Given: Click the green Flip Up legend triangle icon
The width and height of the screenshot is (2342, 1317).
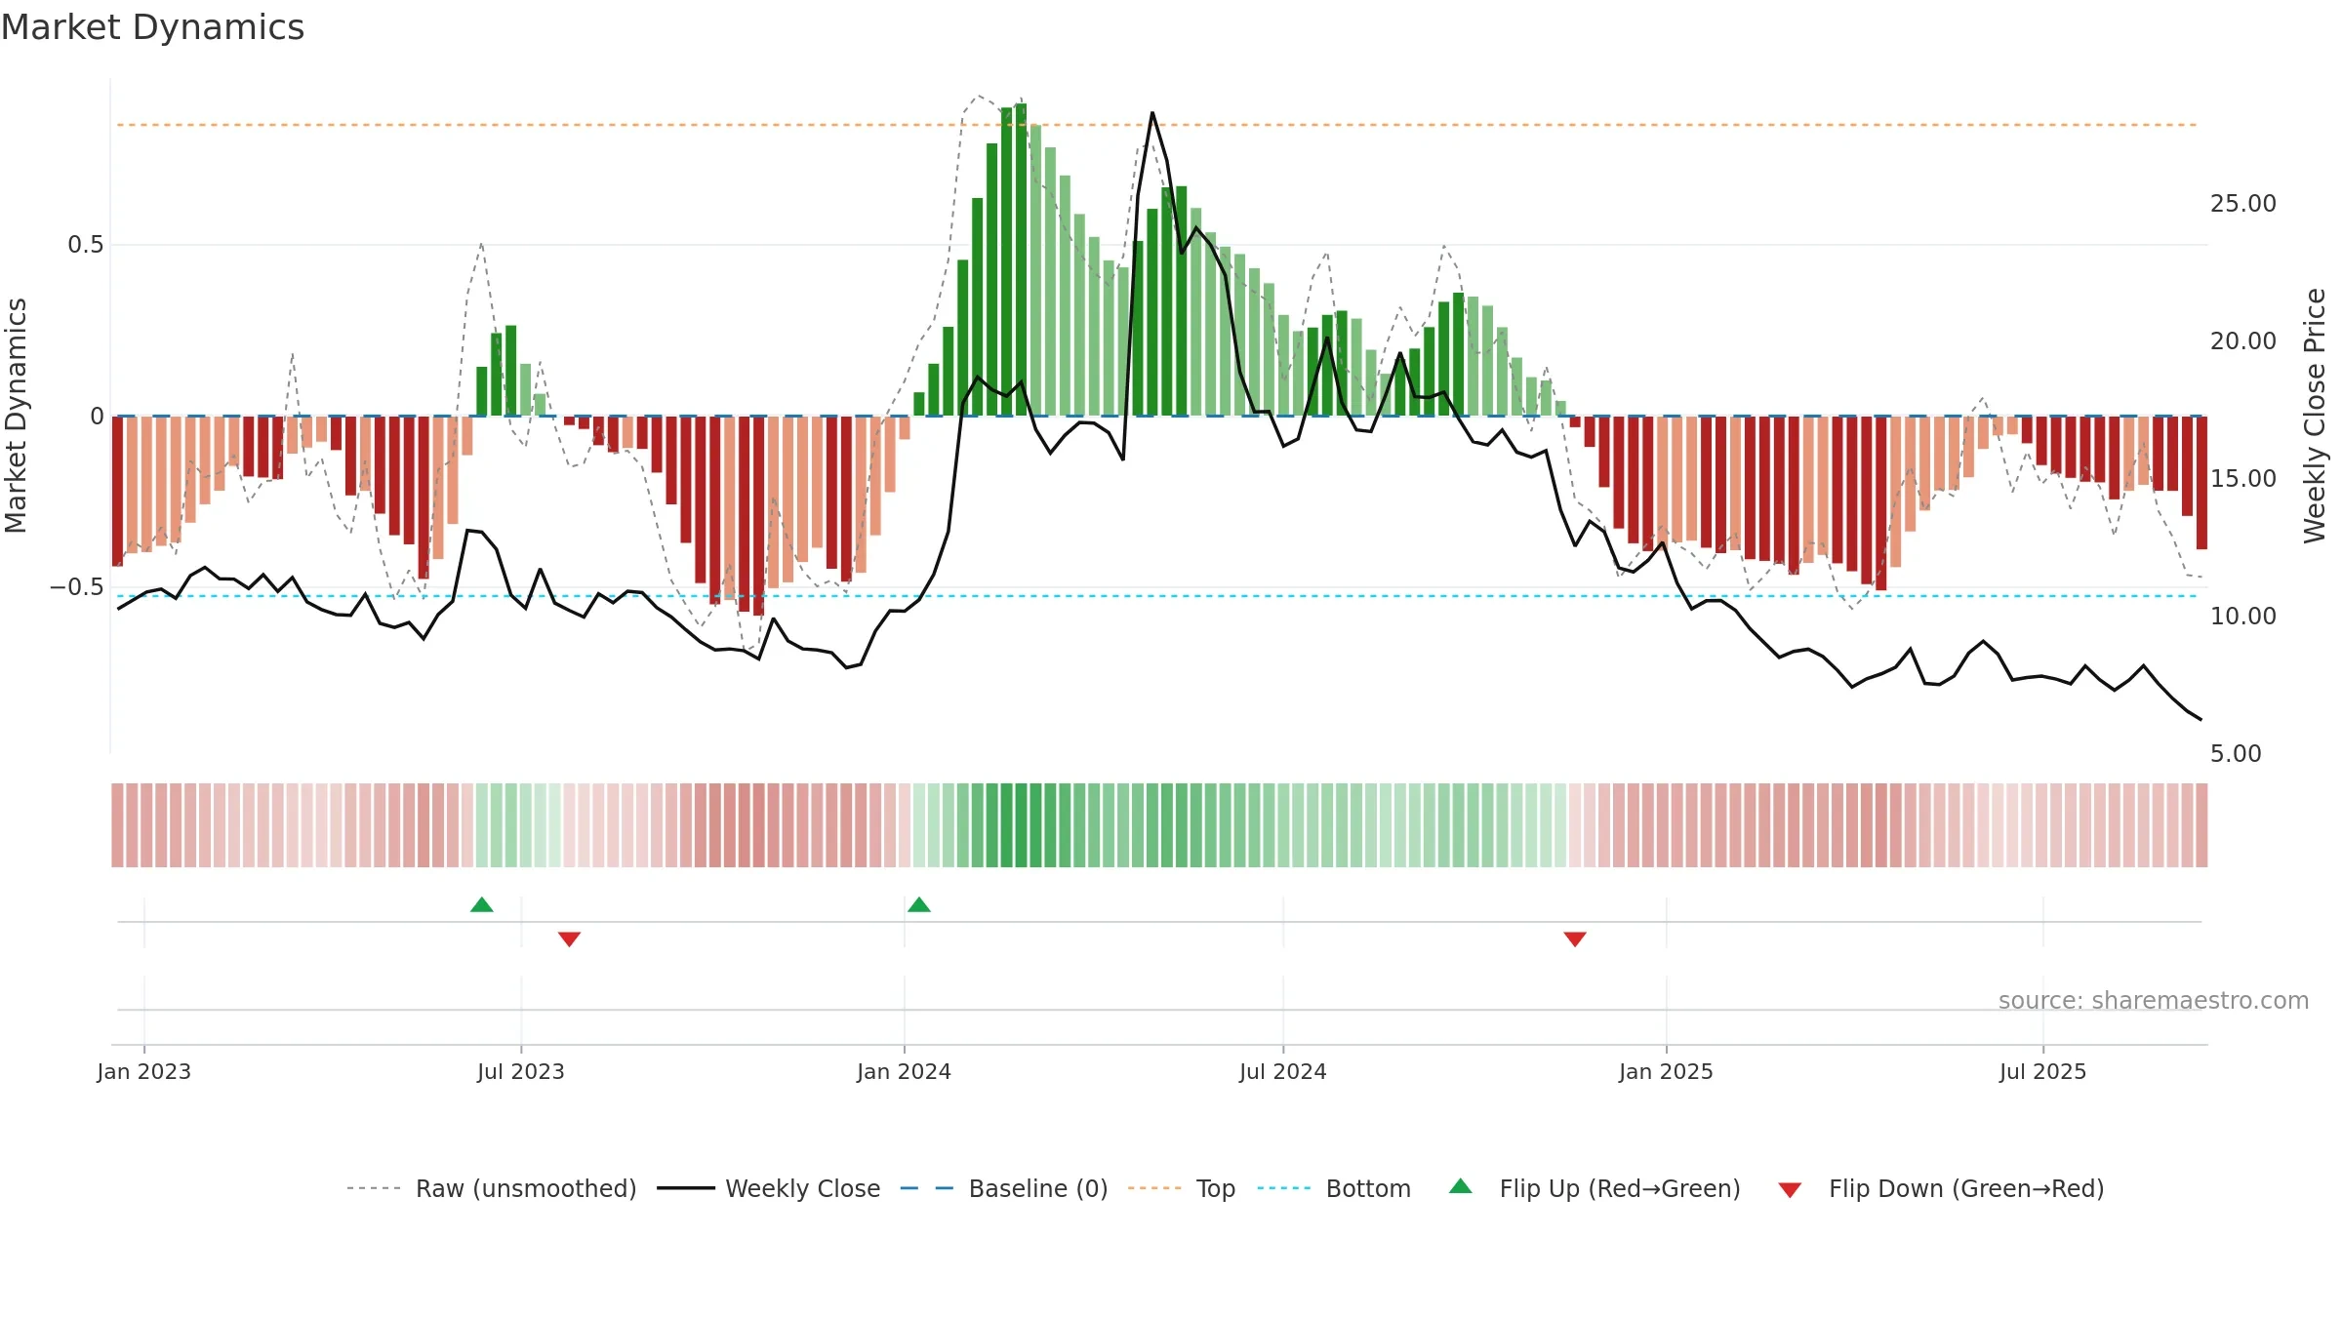Looking at the screenshot, I should [1461, 1186].
